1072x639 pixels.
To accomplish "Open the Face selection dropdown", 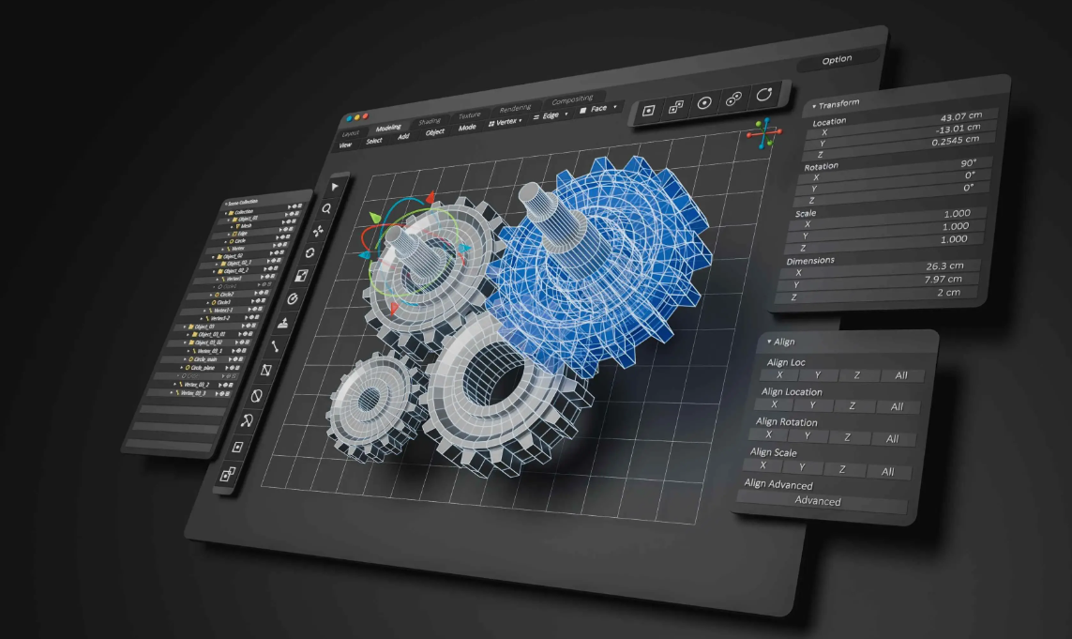I will click(x=598, y=108).
